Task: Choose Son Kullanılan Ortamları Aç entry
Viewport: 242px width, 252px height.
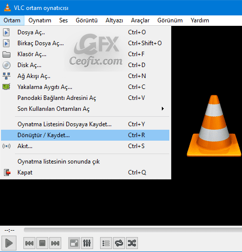Action: point(85,109)
